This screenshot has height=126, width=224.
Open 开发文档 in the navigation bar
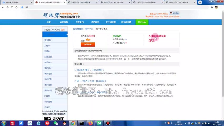tap(80, 22)
